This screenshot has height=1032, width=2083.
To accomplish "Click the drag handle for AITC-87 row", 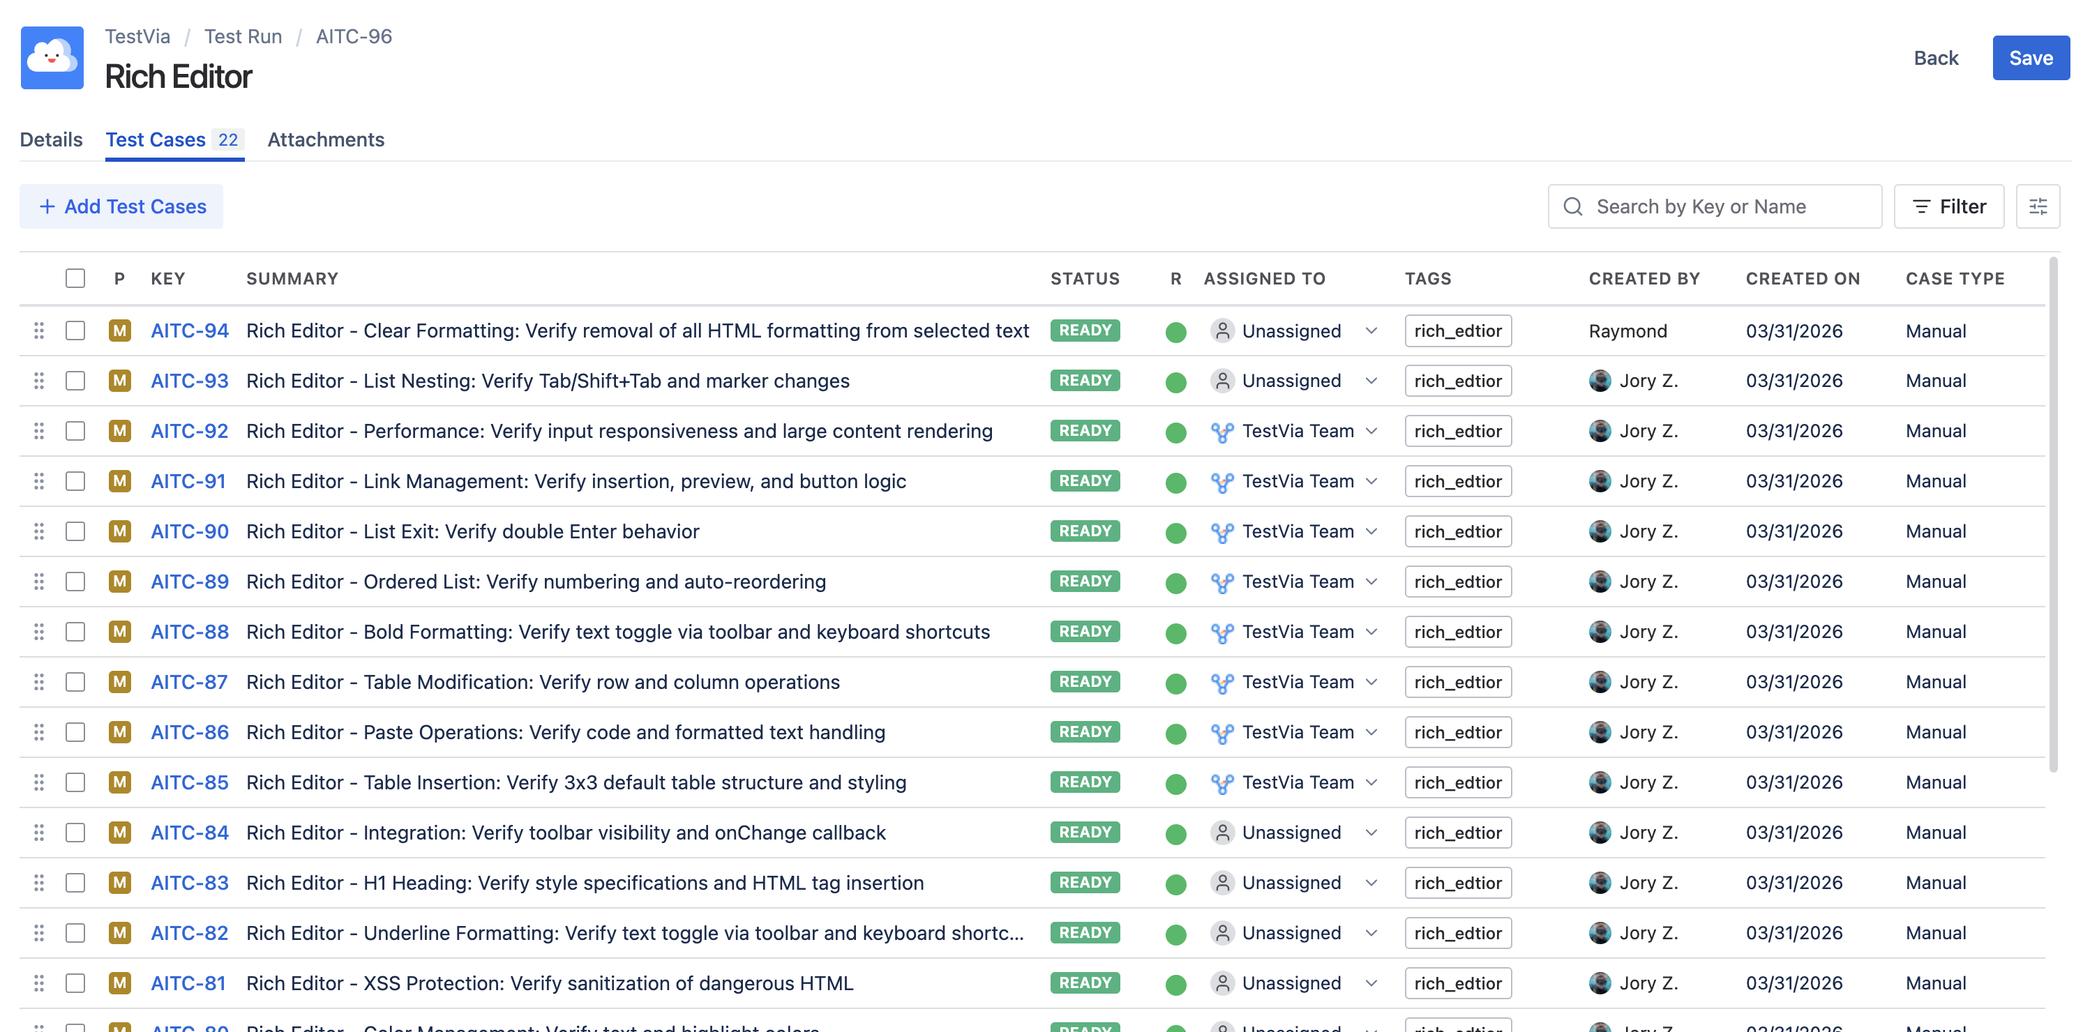I will pos(38,682).
